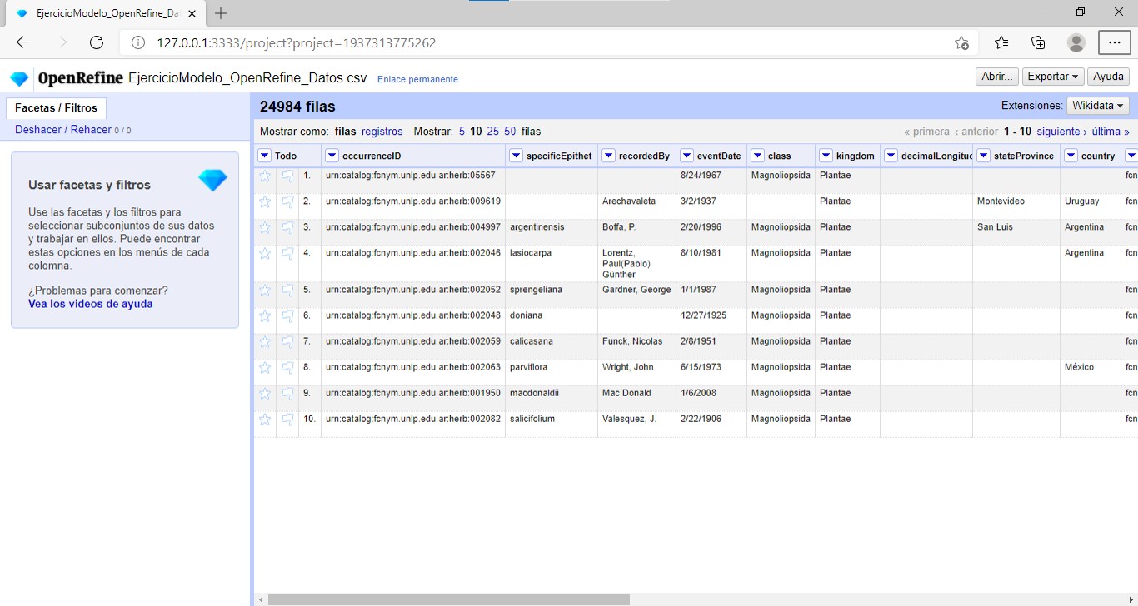This screenshot has height=606, width=1138.
Task: Open kingdom column dropdown
Action: coord(826,156)
